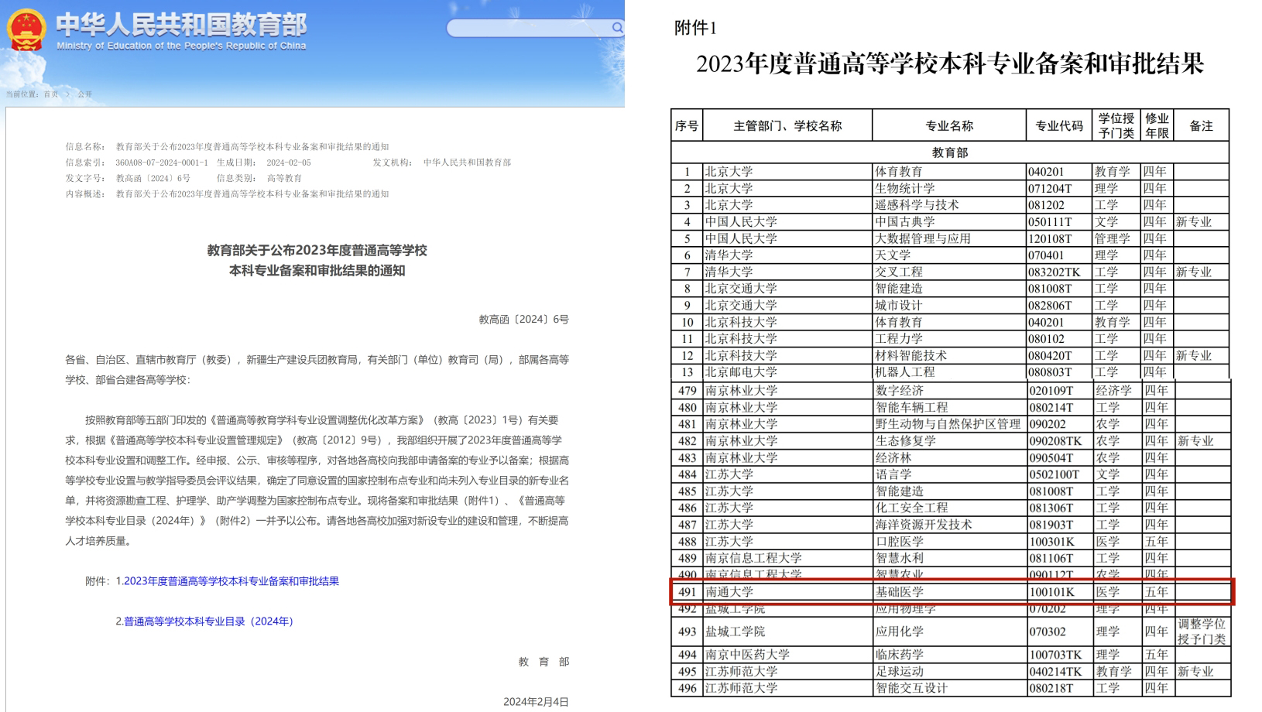Image resolution: width=1262 pixels, height=712 pixels.
Task: Open attachment 2 link 普通高等学校本科专业目录（2024年）
Action: point(209,621)
